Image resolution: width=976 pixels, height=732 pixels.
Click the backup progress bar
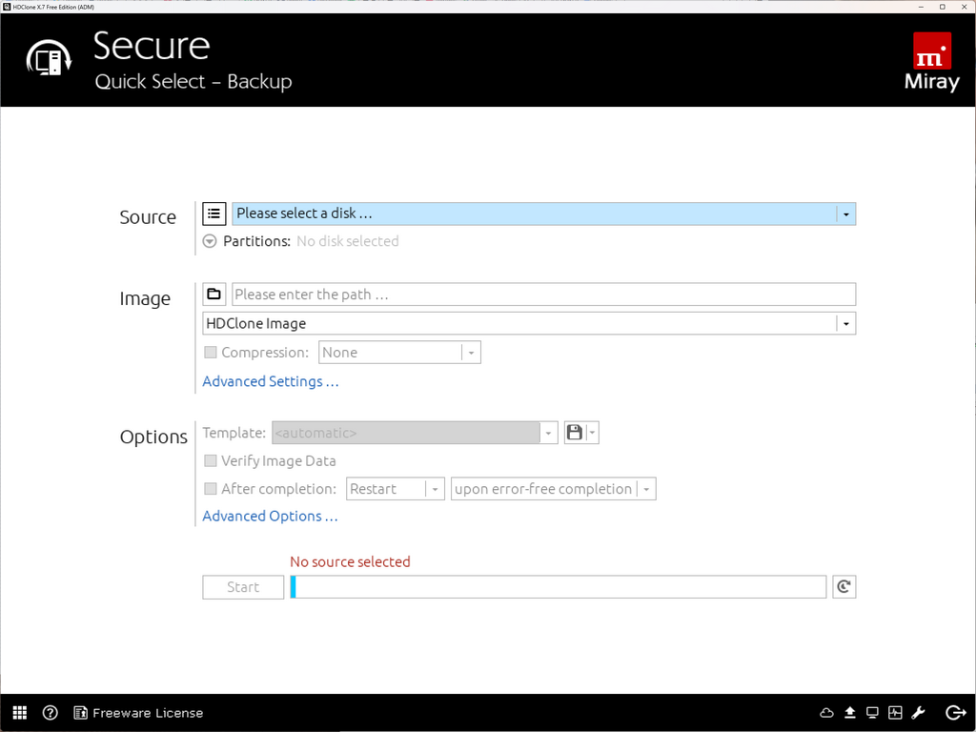(x=559, y=587)
